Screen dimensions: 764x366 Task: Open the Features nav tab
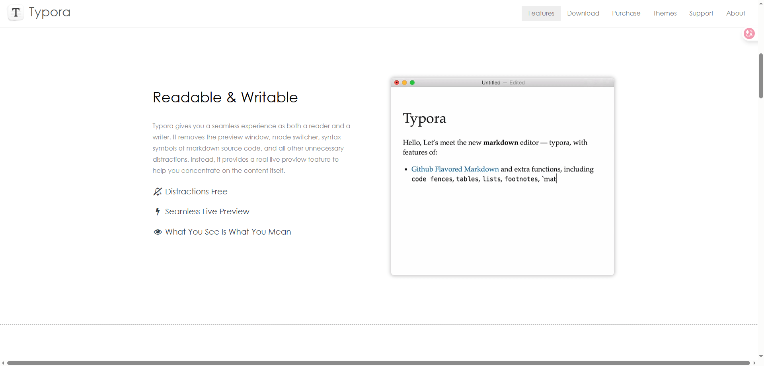click(x=541, y=13)
